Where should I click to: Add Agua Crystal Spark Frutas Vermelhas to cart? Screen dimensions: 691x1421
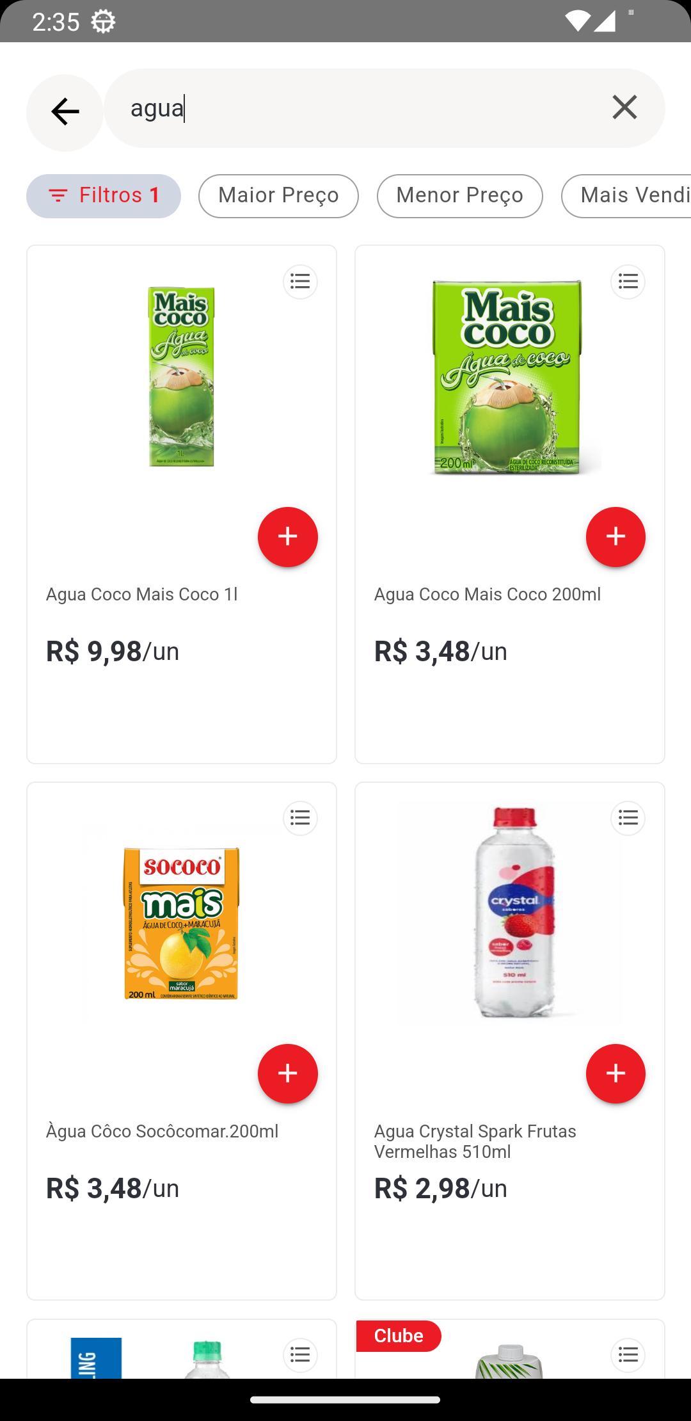click(615, 1073)
